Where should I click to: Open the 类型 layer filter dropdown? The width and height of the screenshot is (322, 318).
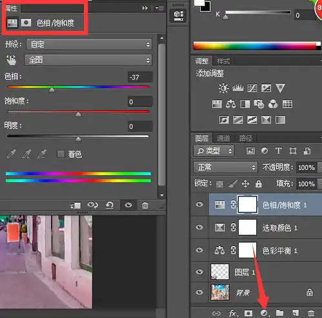coord(214,151)
